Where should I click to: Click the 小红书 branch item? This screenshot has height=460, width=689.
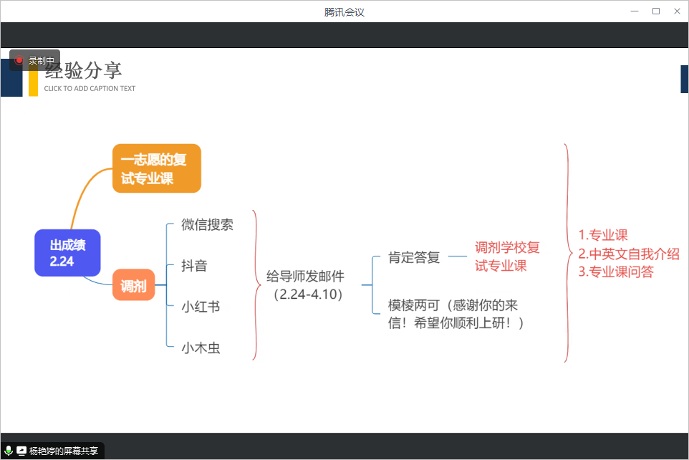[201, 307]
